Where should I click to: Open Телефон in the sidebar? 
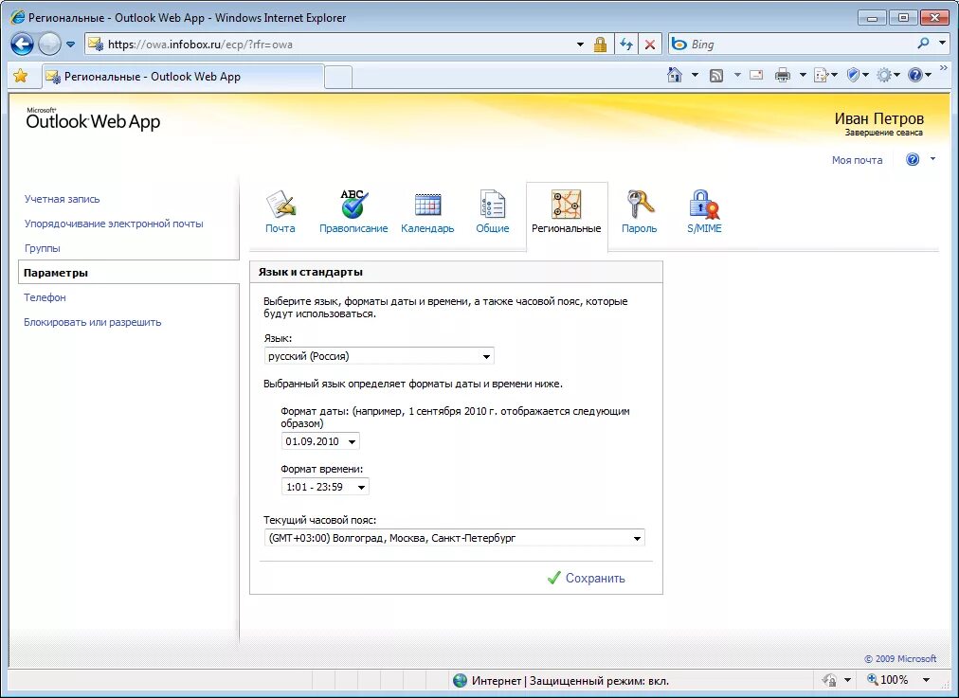45,297
